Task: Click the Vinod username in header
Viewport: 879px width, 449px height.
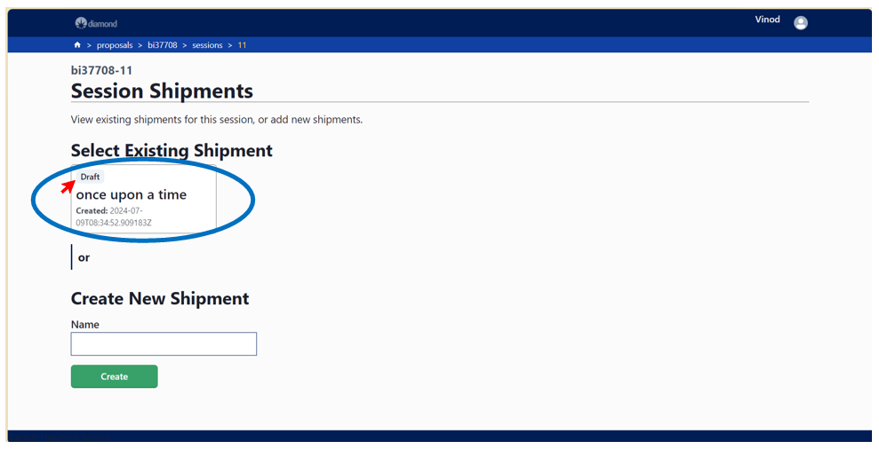Action: [x=767, y=20]
